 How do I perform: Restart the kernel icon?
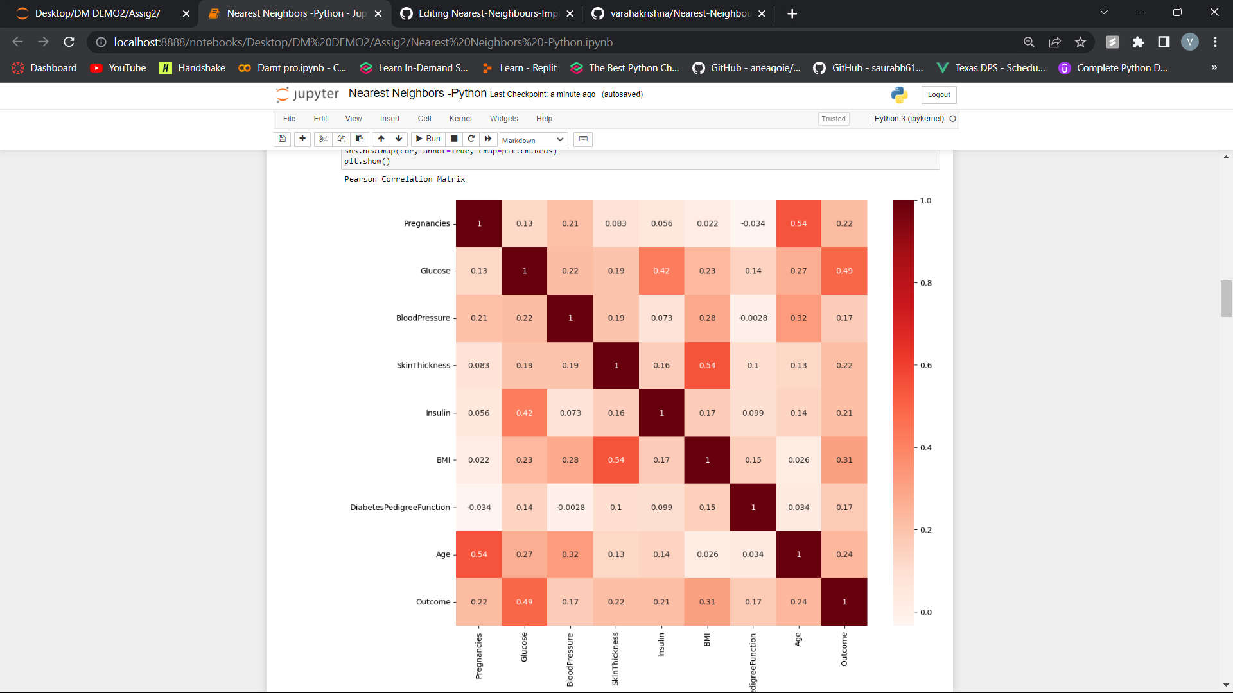tap(471, 139)
